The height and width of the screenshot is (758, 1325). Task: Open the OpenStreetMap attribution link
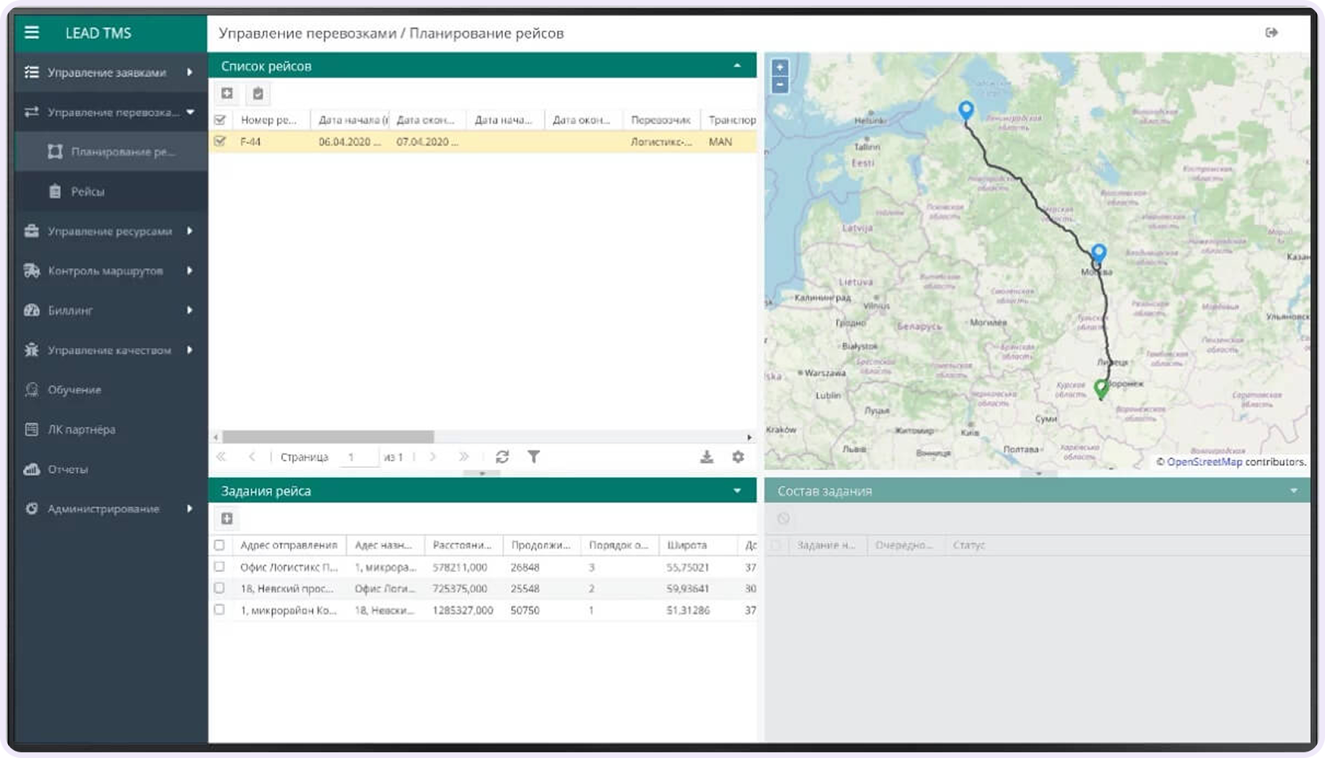pos(1204,462)
